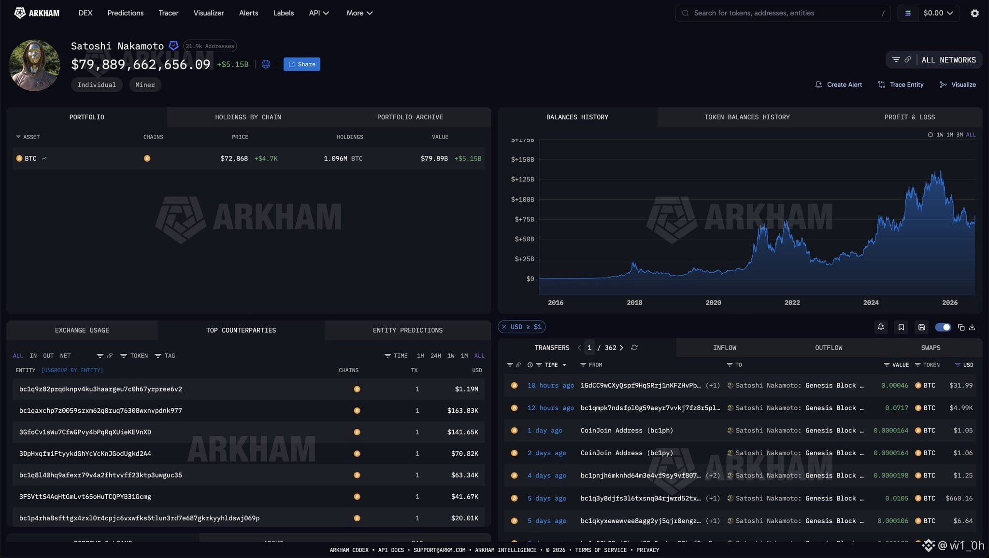
Task: Click the time range clock icon on the balances chart
Action: 930,135
